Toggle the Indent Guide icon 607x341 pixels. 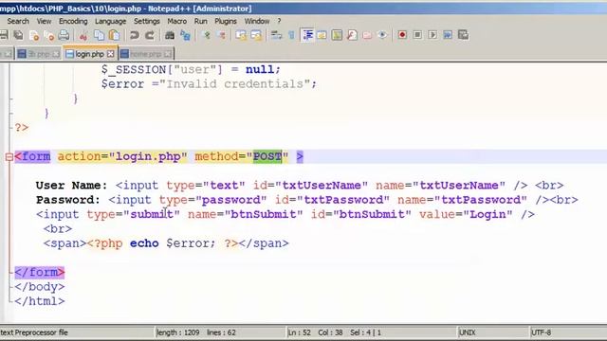pos(307,35)
